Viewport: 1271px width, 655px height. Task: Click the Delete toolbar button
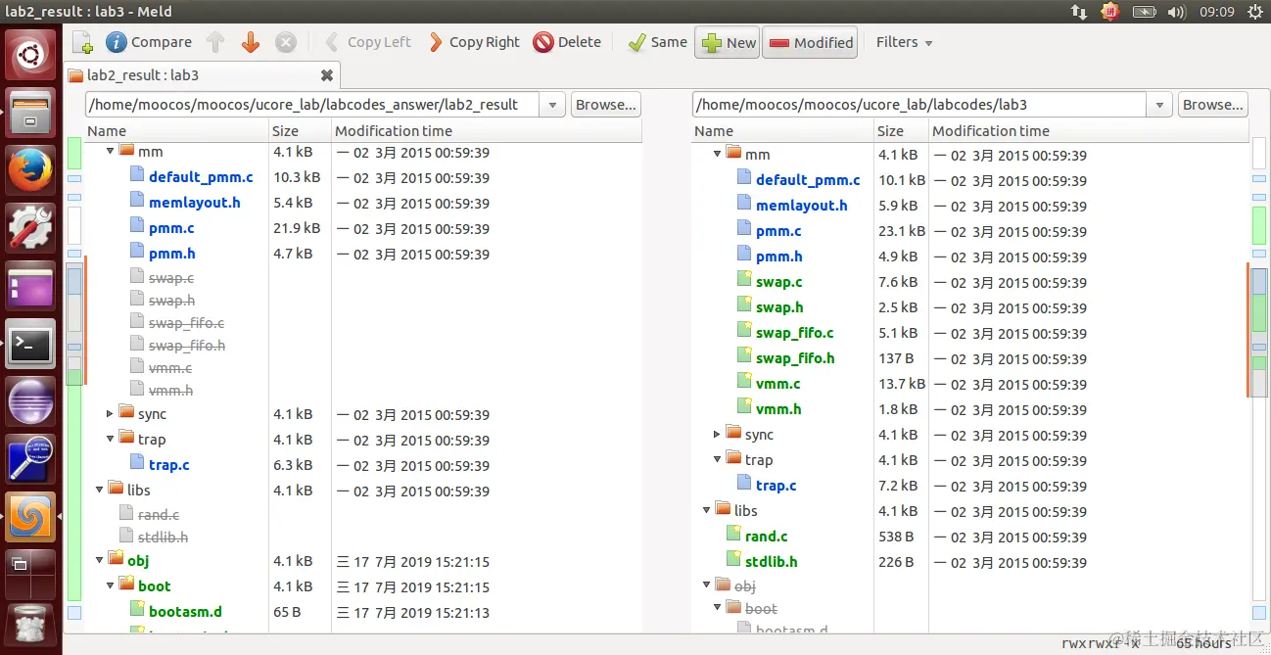coord(567,42)
